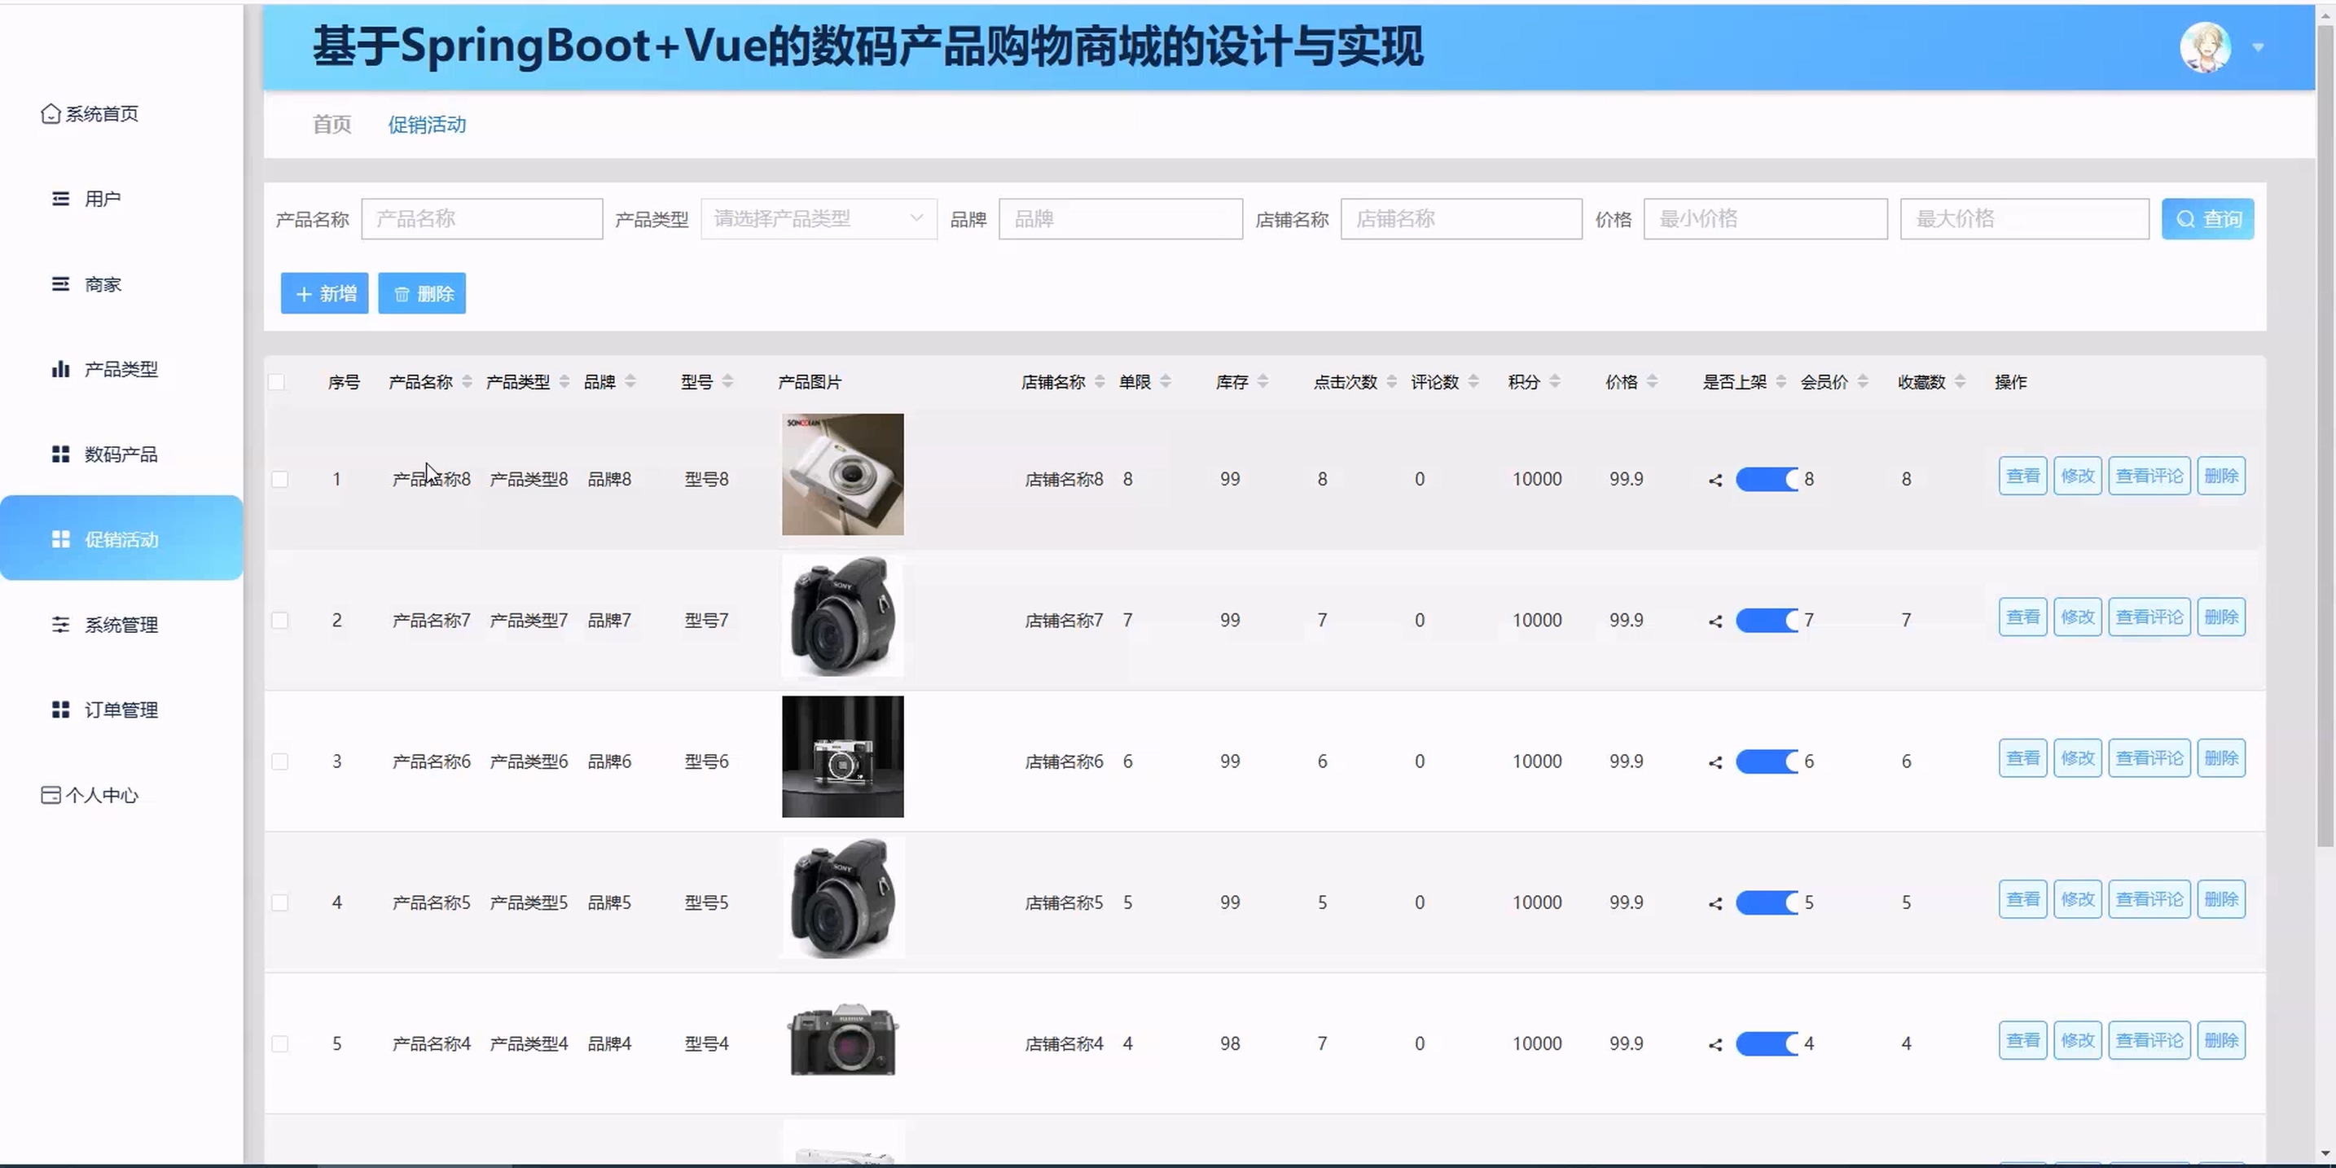The height and width of the screenshot is (1168, 2336).
Task: Check the checkbox for row 3
Action: 279,762
